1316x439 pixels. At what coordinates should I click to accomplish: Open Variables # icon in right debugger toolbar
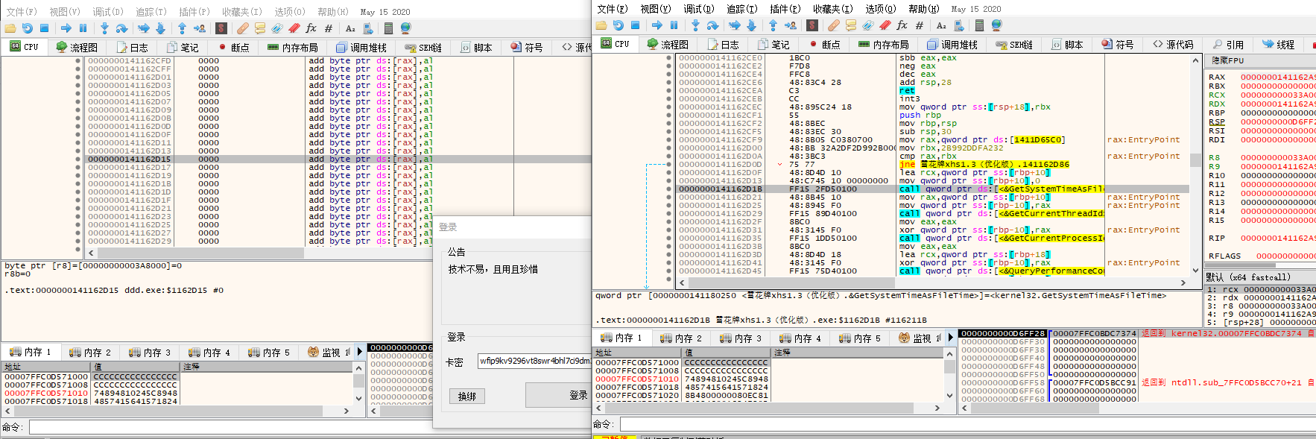pos(920,25)
